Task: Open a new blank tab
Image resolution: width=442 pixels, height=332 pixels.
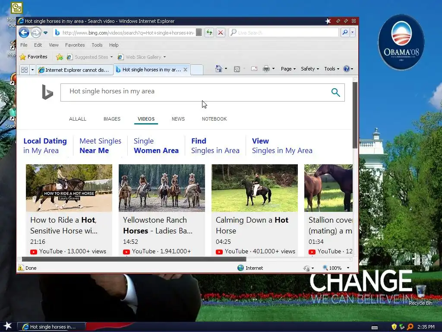Action: coord(197,70)
